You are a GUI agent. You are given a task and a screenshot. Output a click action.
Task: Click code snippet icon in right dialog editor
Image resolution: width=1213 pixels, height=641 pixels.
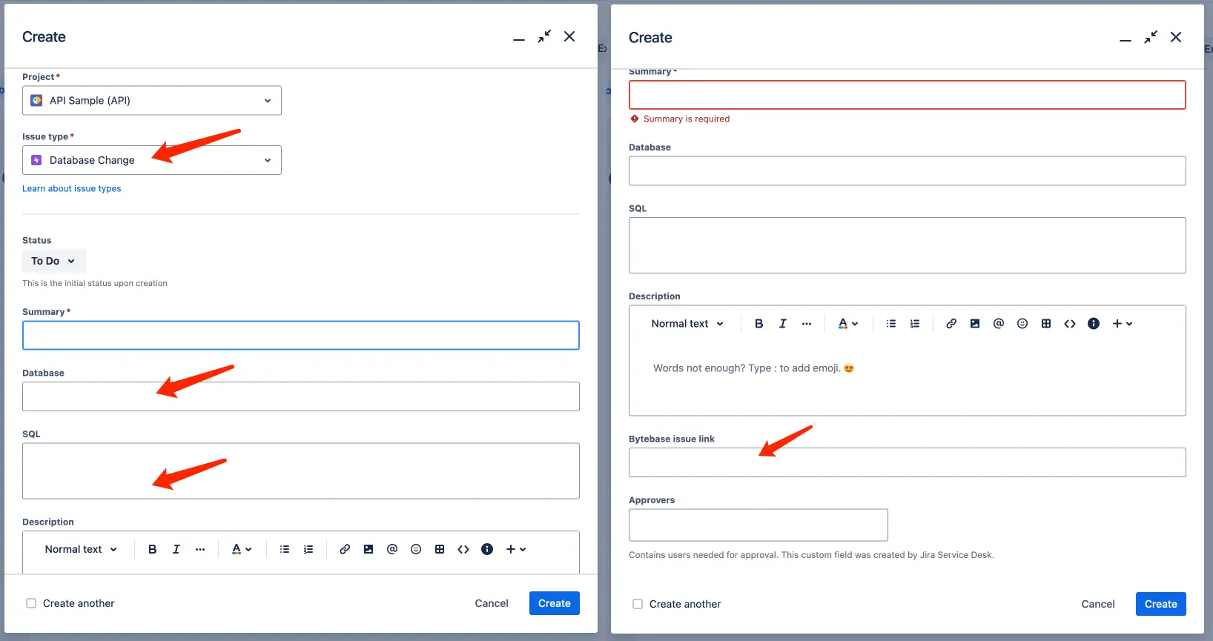pyautogui.click(x=1070, y=324)
